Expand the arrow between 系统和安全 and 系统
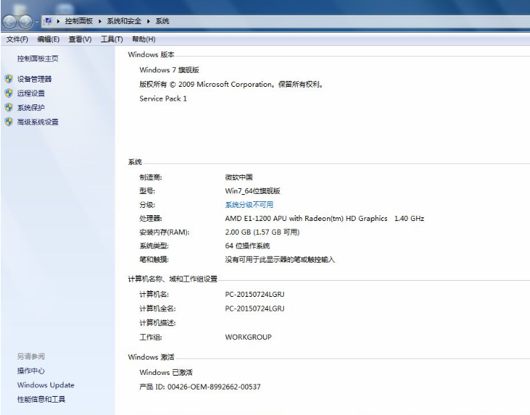Viewport: 530px width, 415px height. pos(149,22)
